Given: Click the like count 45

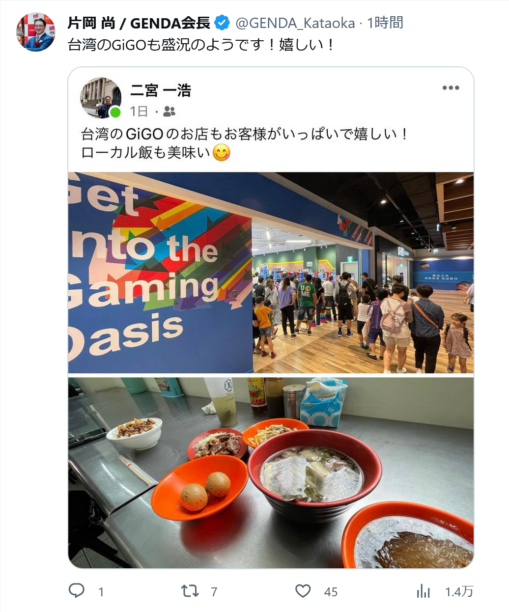Looking at the screenshot, I should coord(331,592).
